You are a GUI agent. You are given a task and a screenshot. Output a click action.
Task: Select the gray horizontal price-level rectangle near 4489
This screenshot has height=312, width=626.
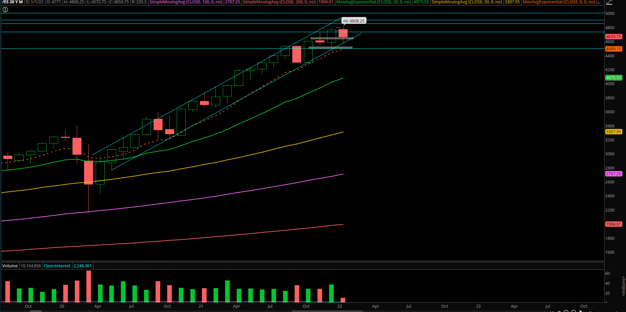click(x=330, y=47)
